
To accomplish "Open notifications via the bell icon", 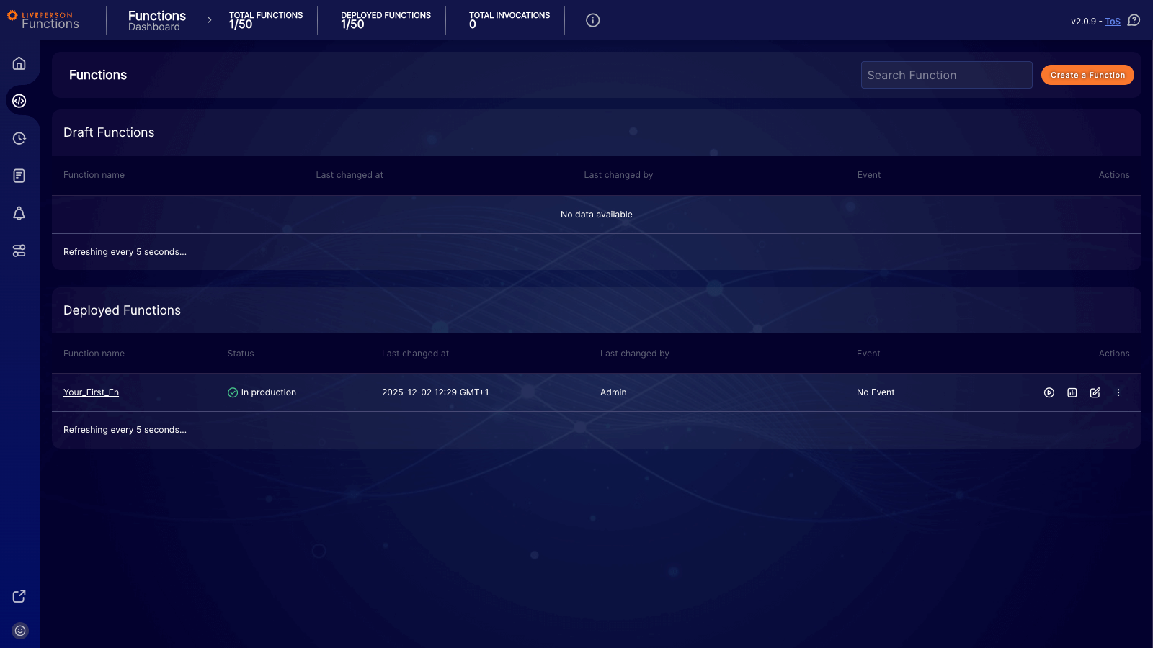I will (x=19, y=213).
